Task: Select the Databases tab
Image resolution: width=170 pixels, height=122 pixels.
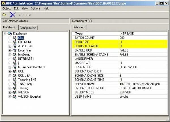Action: point(10,27)
